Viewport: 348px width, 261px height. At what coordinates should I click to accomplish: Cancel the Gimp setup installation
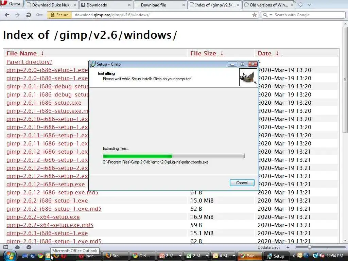242,182
